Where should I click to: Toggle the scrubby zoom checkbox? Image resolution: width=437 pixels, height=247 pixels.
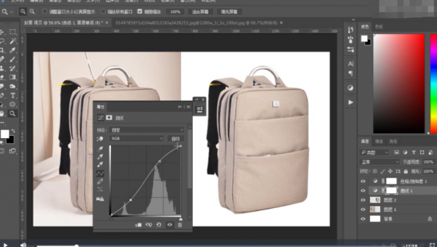tap(140, 11)
